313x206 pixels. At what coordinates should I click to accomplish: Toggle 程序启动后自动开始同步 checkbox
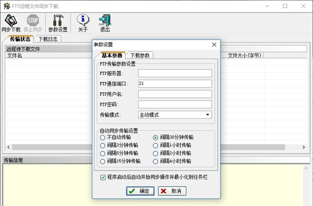pyautogui.click(x=103, y=177)
